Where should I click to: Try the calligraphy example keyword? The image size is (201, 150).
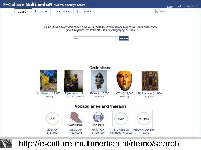(x=118, y=30)
